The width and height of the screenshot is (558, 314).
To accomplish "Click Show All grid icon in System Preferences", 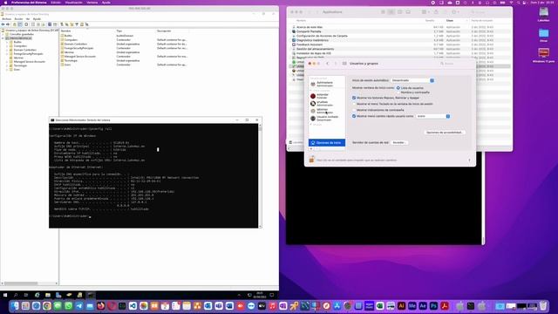I will click(x=344, y=64).
